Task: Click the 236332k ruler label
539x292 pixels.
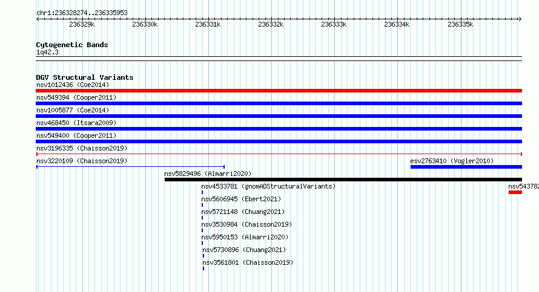Action: (x=271, y=24)
